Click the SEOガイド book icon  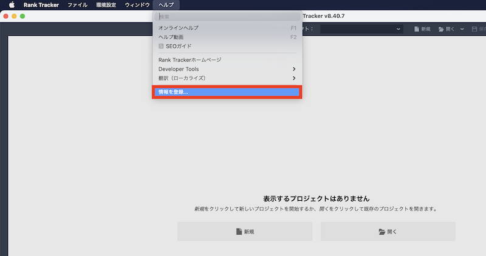[161, 46]
